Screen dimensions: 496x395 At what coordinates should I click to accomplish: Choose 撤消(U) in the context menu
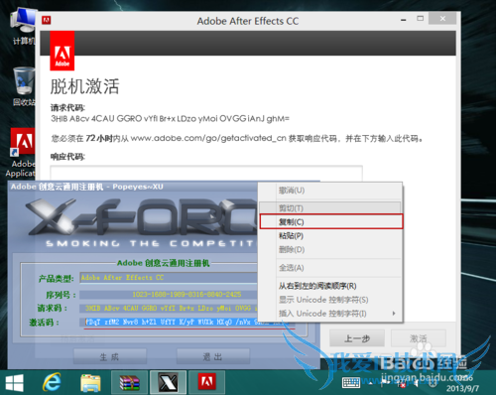[330, 191]
